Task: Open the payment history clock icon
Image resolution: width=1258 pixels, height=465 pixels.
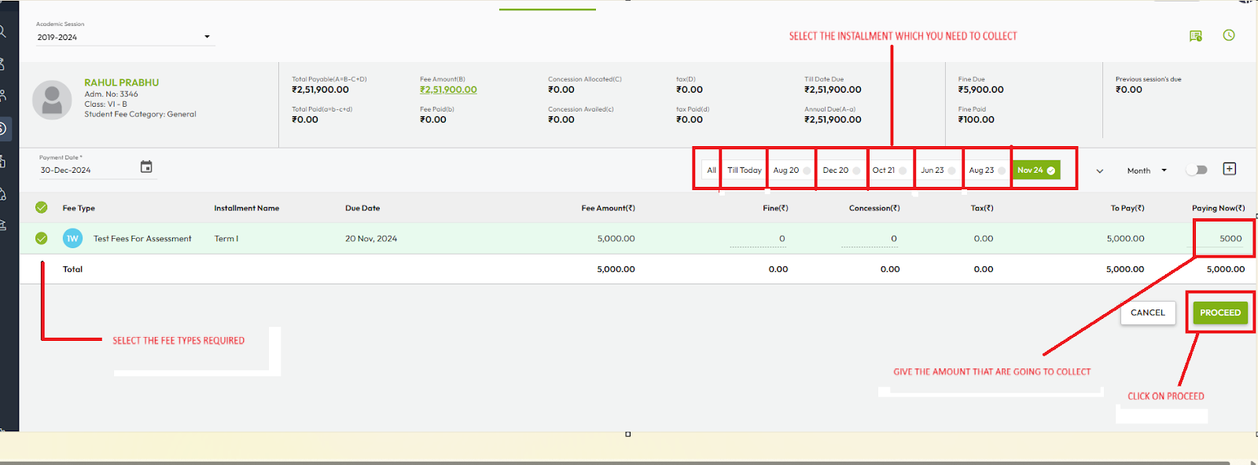Action: [x=1229, y=35]
